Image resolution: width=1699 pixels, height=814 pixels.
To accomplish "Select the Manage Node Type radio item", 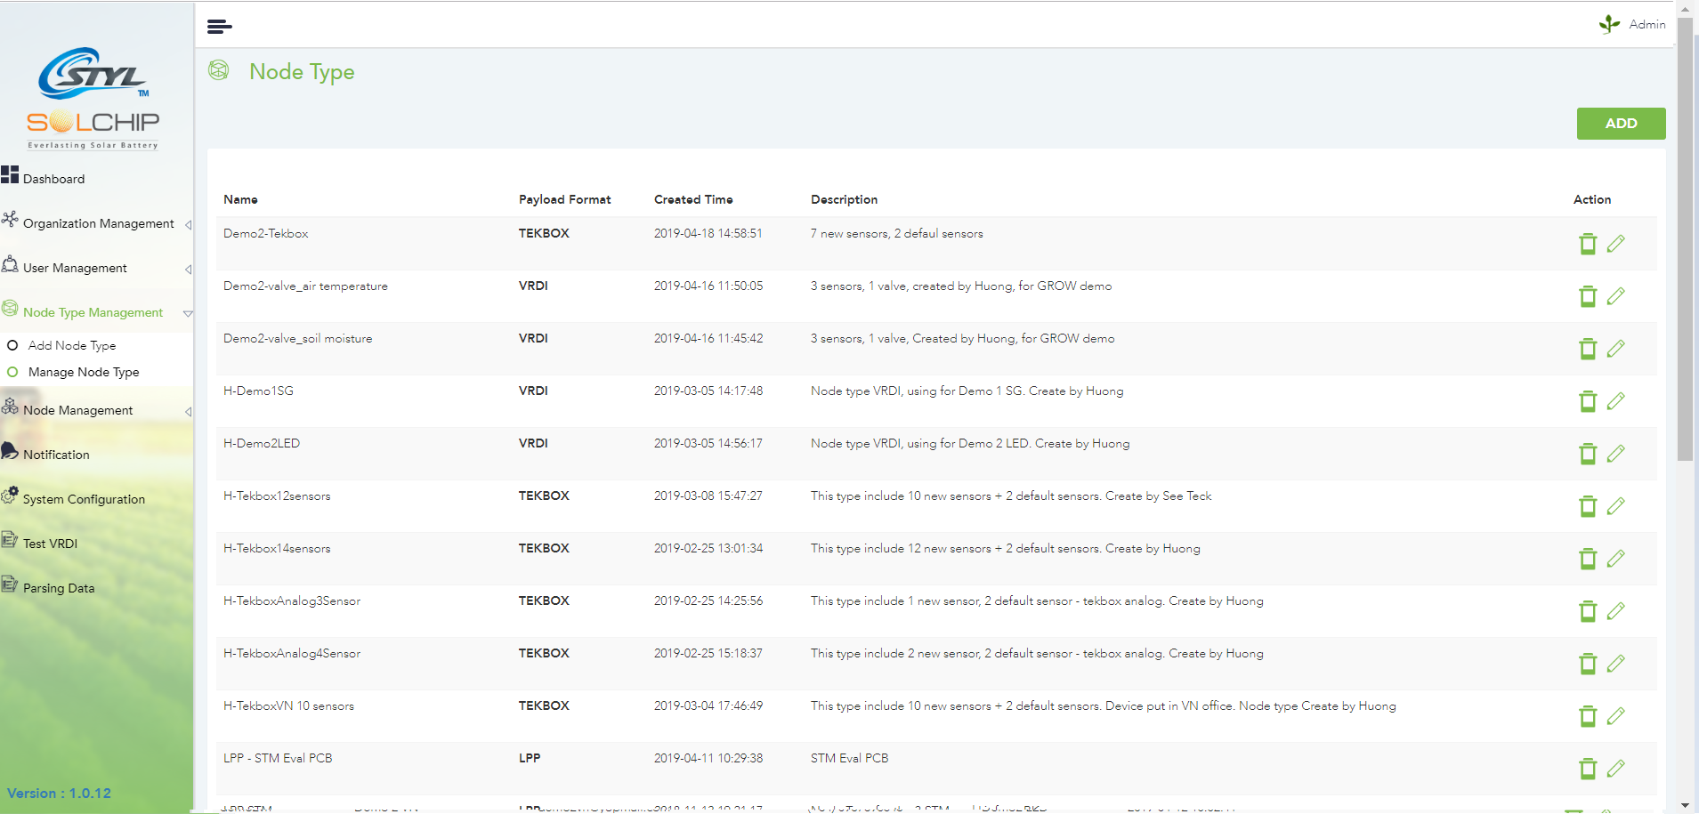I will (13, 372).
